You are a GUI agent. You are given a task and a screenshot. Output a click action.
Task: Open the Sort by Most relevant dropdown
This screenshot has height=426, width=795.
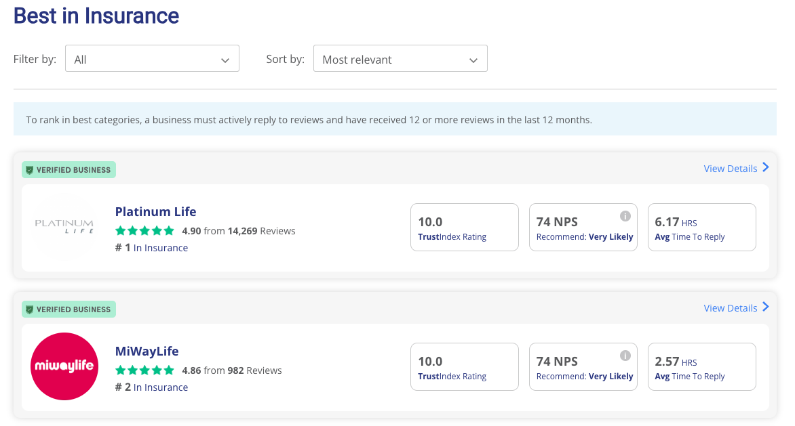400,59
